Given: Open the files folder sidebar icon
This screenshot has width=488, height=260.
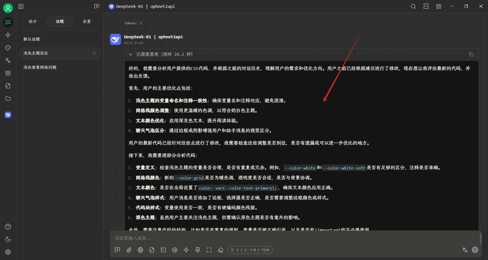Looking at the screenshot, I should point(8,98).
